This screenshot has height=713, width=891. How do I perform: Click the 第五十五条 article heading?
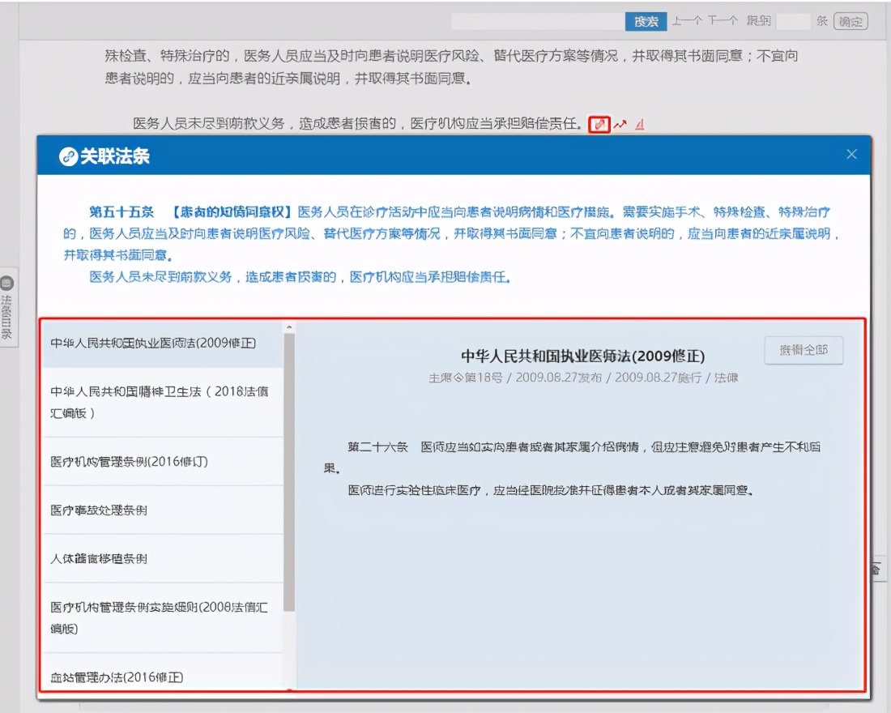click(x=122, y=212)
